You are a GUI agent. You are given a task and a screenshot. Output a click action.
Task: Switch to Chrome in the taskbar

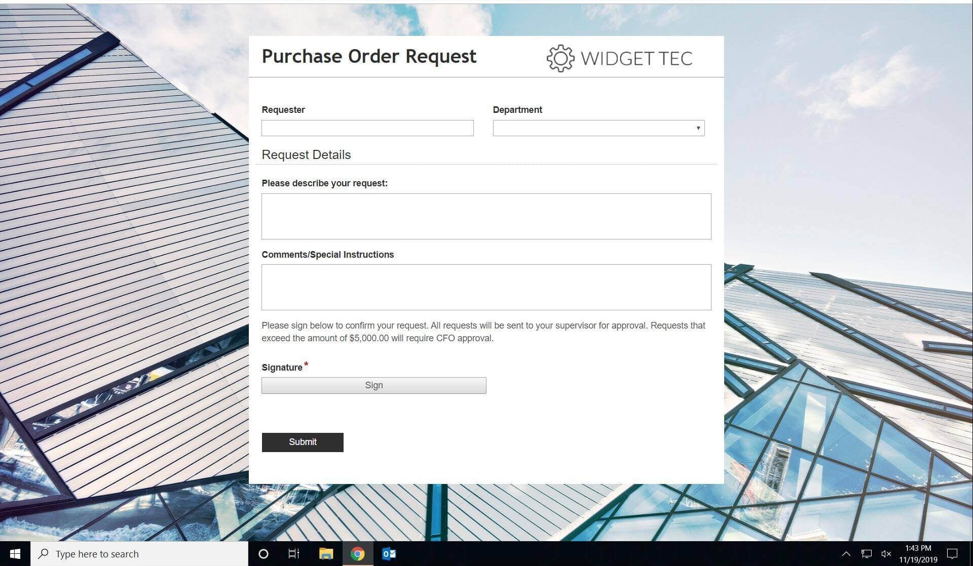(358, 554)
